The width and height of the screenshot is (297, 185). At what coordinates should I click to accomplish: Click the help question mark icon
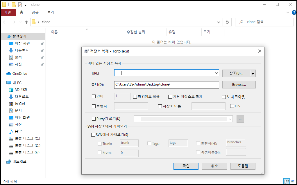pos(294,12)
